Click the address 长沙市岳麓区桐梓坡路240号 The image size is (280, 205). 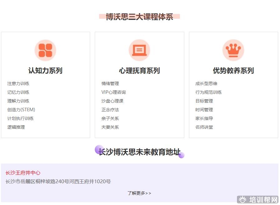pos(37,181)
